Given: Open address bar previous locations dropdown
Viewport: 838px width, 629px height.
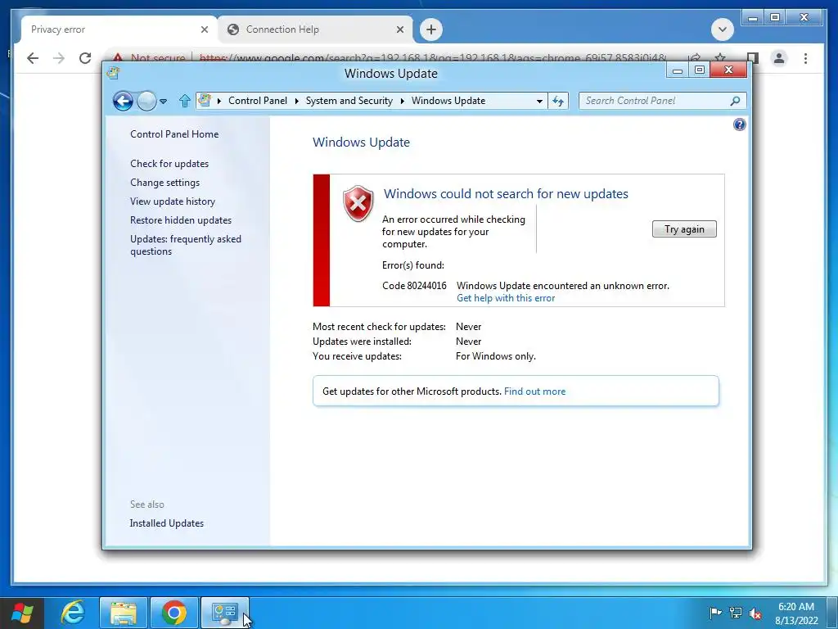Looking at the screenshot, I should 539,101.
